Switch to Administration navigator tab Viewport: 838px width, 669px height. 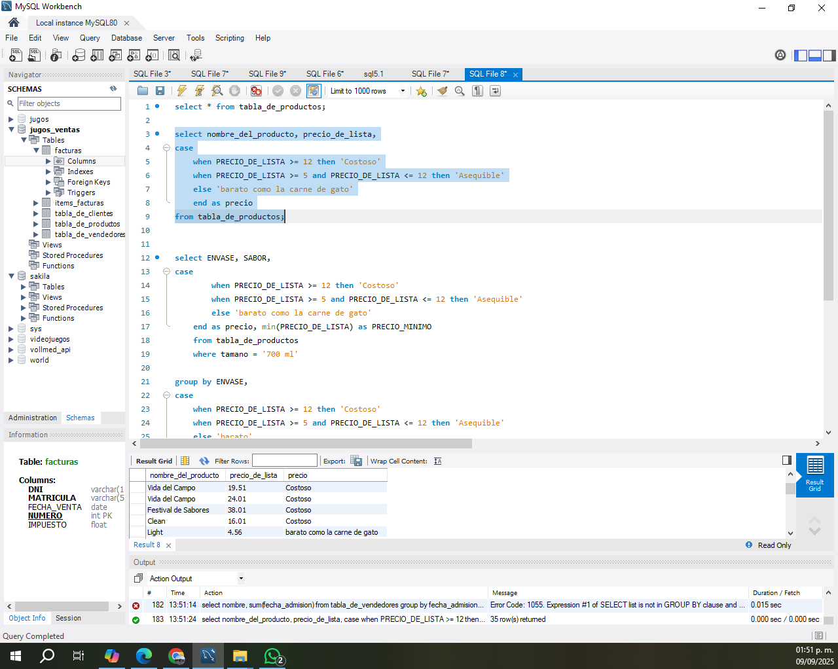(33, 418)
